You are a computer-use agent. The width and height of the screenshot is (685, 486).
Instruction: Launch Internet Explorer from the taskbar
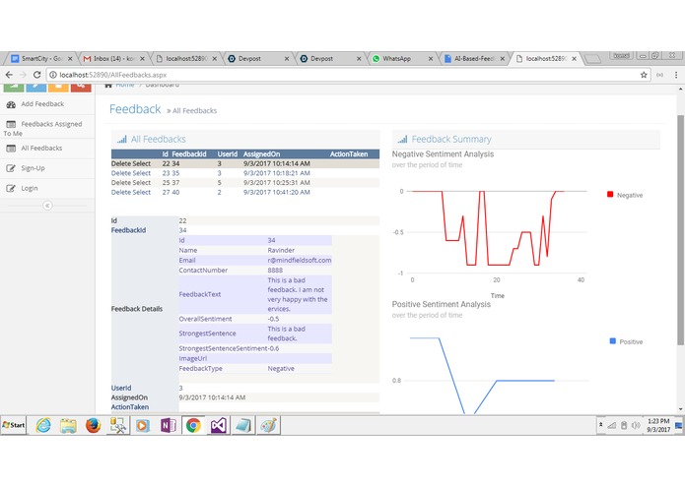pyautogui.click(x=42, y=425)
